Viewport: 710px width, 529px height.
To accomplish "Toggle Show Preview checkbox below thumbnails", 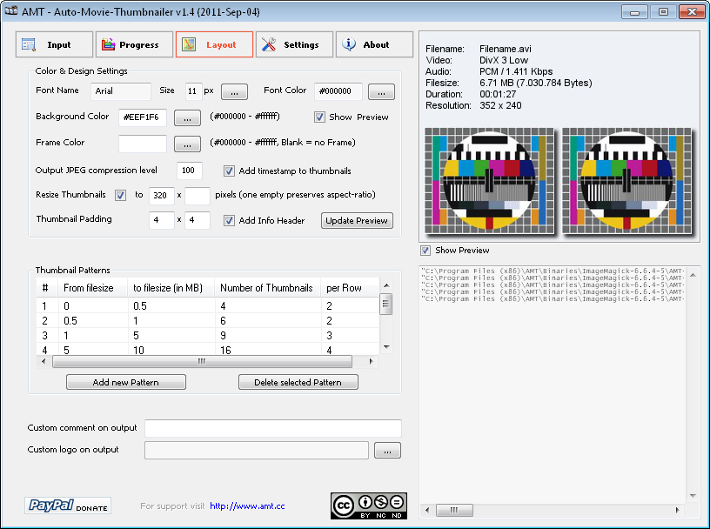I will 425,250.
